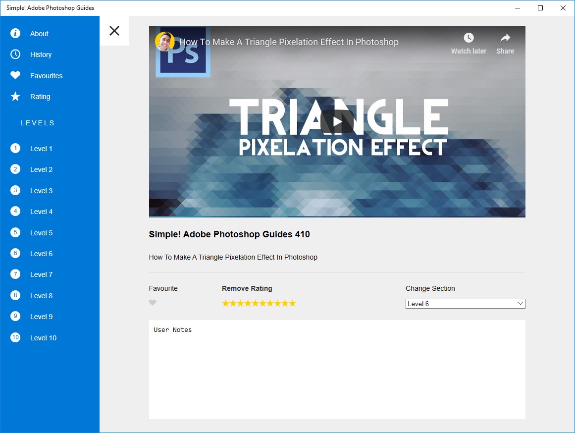
Task: Select the Level 5 number badge
Action: [15, 232]
